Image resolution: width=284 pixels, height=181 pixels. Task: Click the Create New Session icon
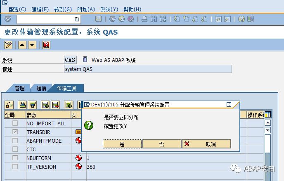tap(218, 19)
